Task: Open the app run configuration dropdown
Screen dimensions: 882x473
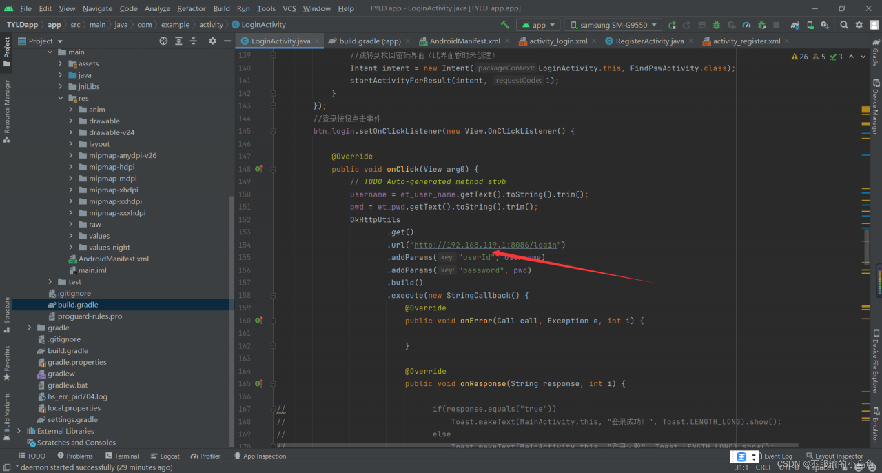Action: tap(540, 25)
